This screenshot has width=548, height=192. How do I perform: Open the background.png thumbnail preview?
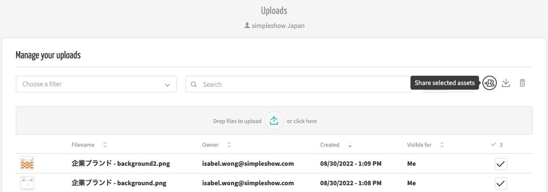pyautogui.click(x=27, y=183)
